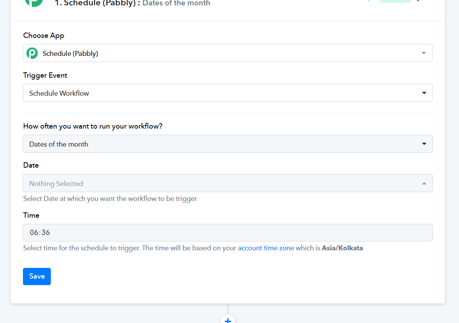Click the 'Asia/Kolkata' time zone text
Viewport: 459px width, 323px height.
click(x=342, y=248)
